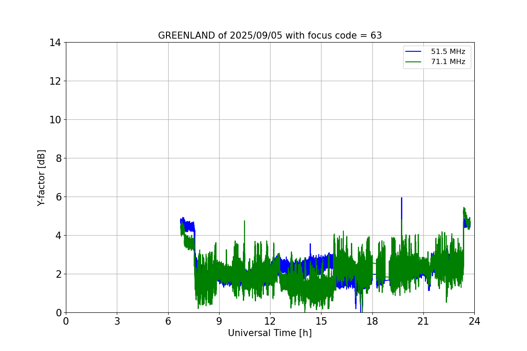Screen dimensions: 527x351
Task: Click the y-axis tick label 8
Action: [58, 158]
